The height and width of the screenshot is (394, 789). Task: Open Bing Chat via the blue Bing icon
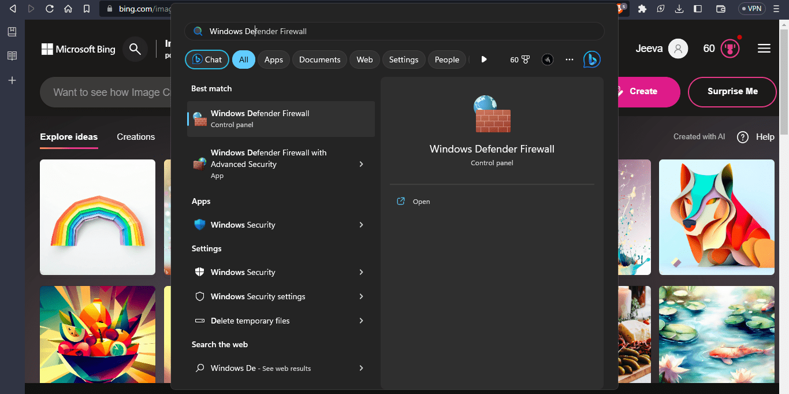tap(591, 59)
